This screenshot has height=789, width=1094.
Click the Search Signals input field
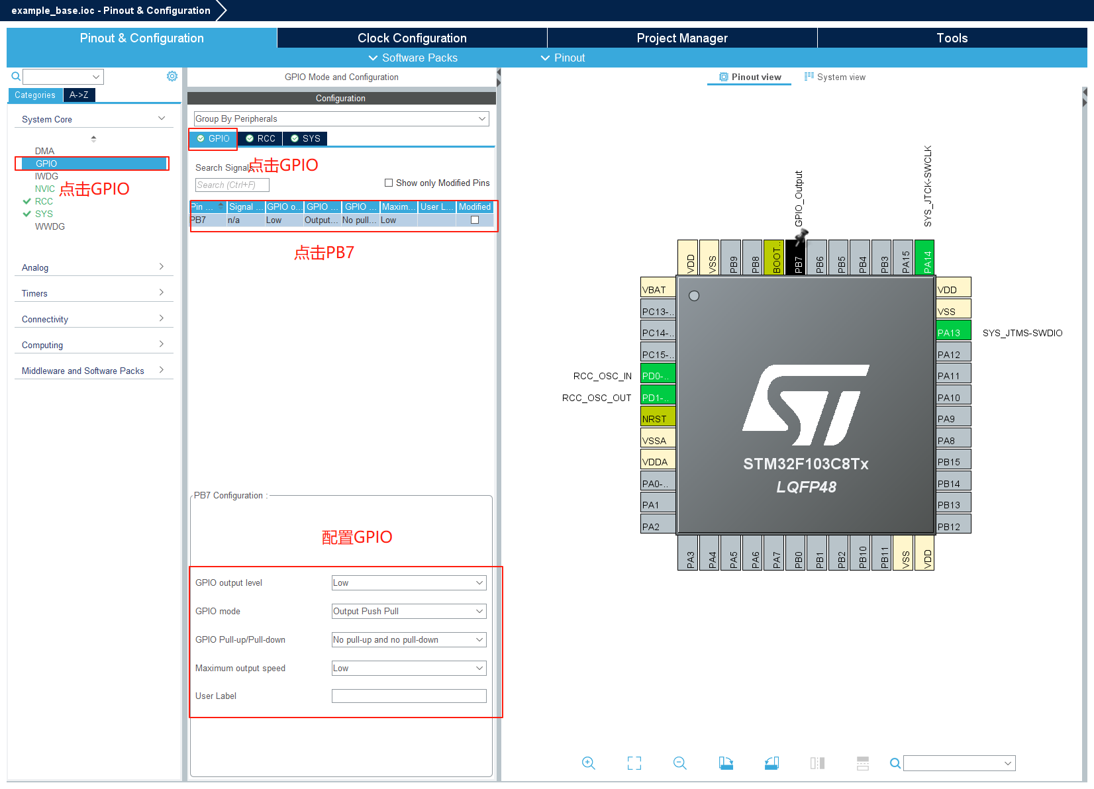pyautogui.click(x=232, y=185)
